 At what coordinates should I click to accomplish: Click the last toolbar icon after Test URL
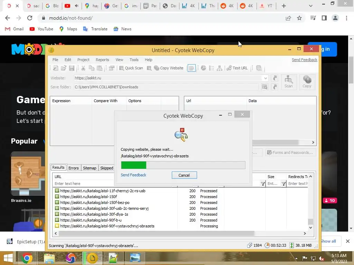[259, 68]
